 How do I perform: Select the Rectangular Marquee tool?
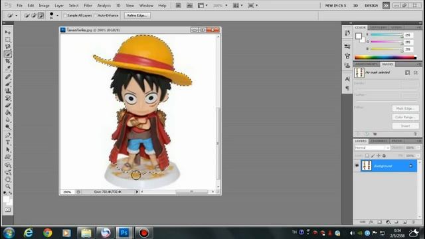[x=8, y=40]
